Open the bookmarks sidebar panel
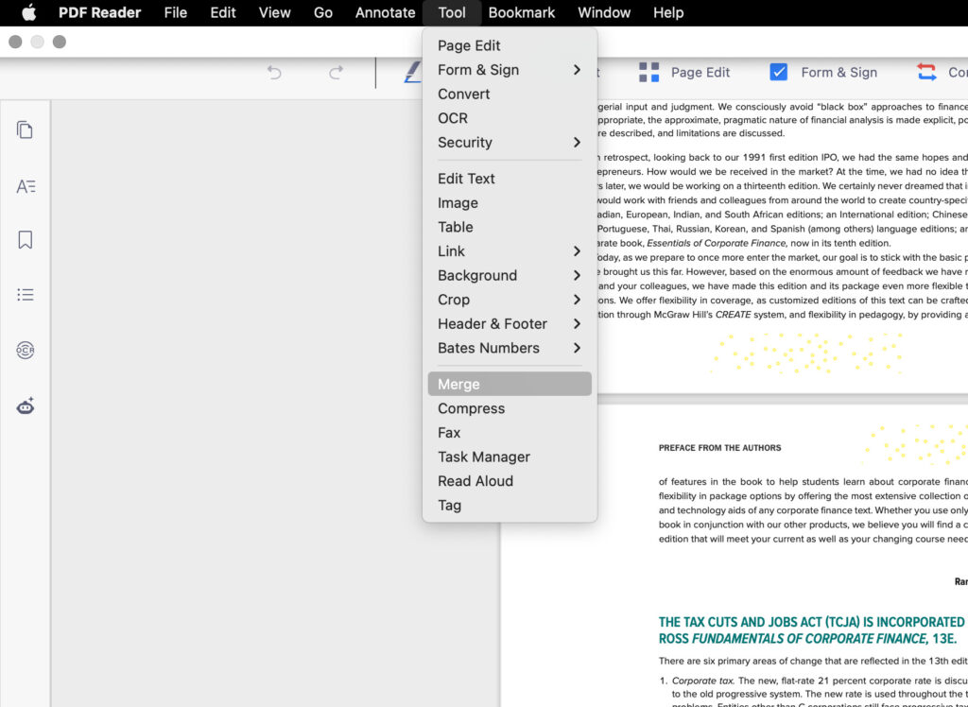This screenshot has height=707, width=968. point(25,239)
